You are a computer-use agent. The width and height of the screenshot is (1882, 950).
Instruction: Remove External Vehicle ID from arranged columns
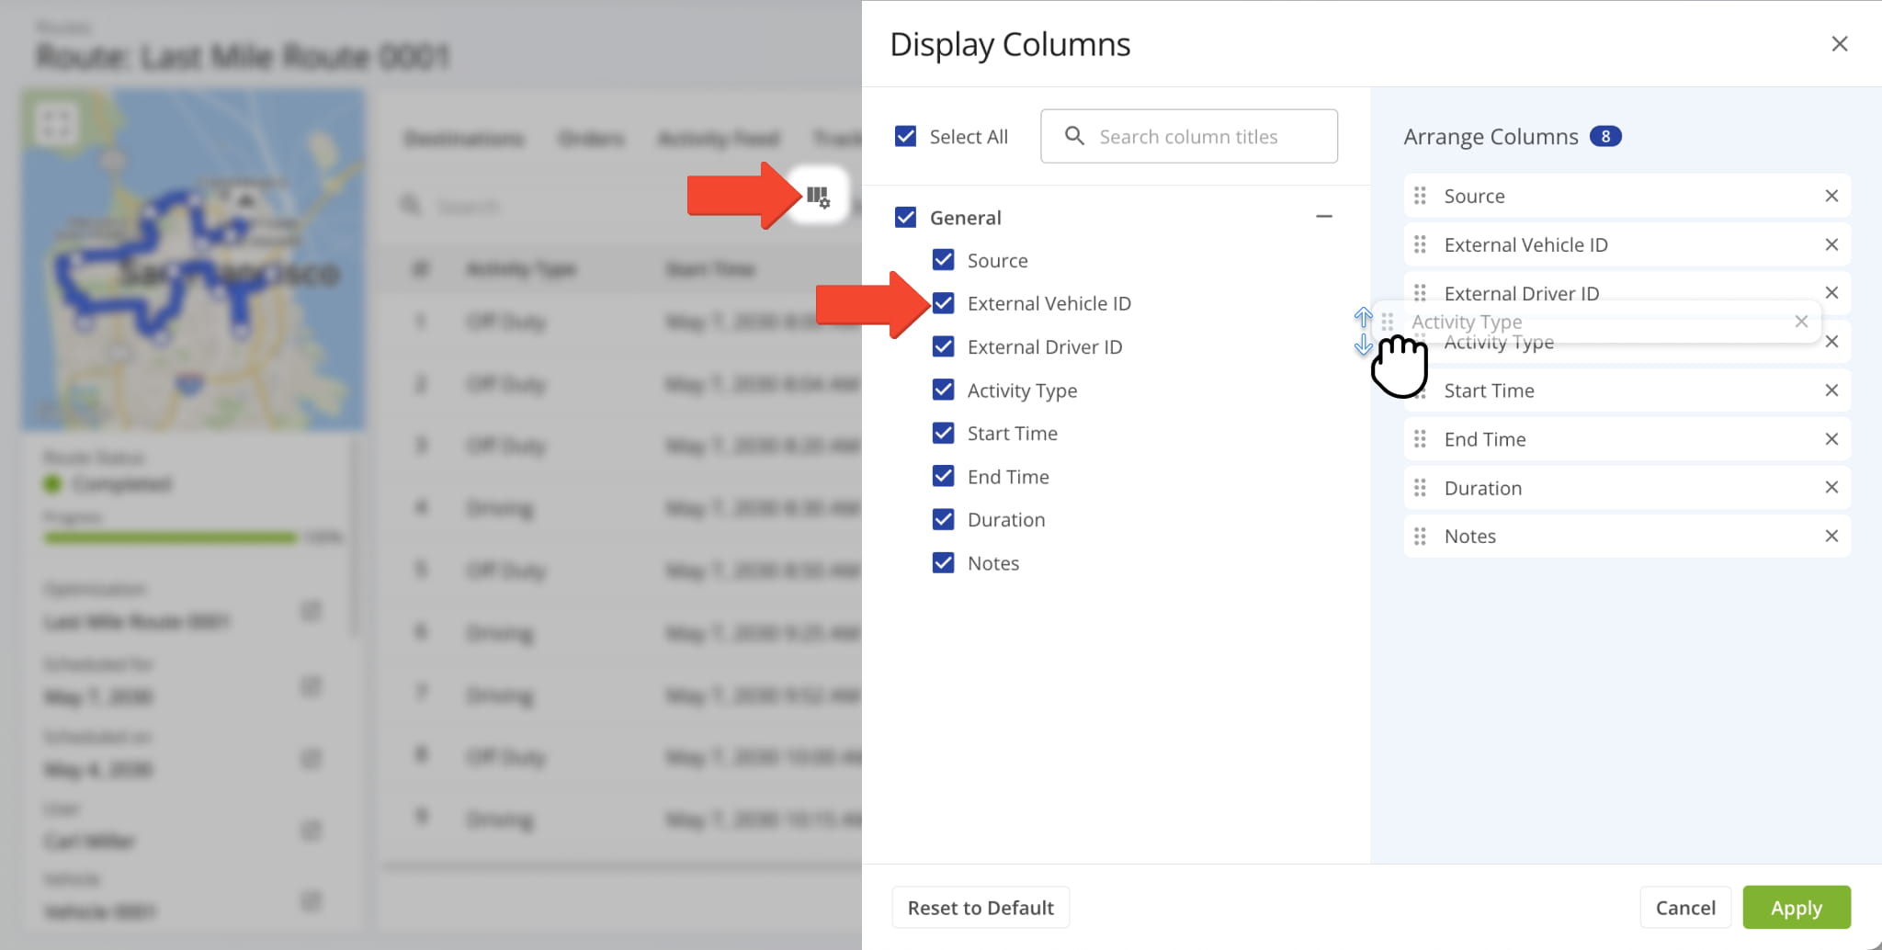click(1831, 244)
